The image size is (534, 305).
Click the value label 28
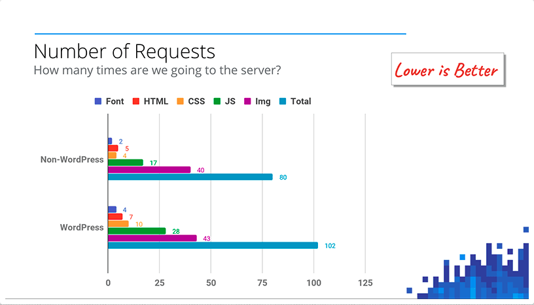(176, 232)
